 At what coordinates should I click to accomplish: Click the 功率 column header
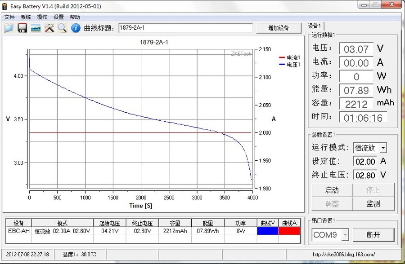pos(241,223)
